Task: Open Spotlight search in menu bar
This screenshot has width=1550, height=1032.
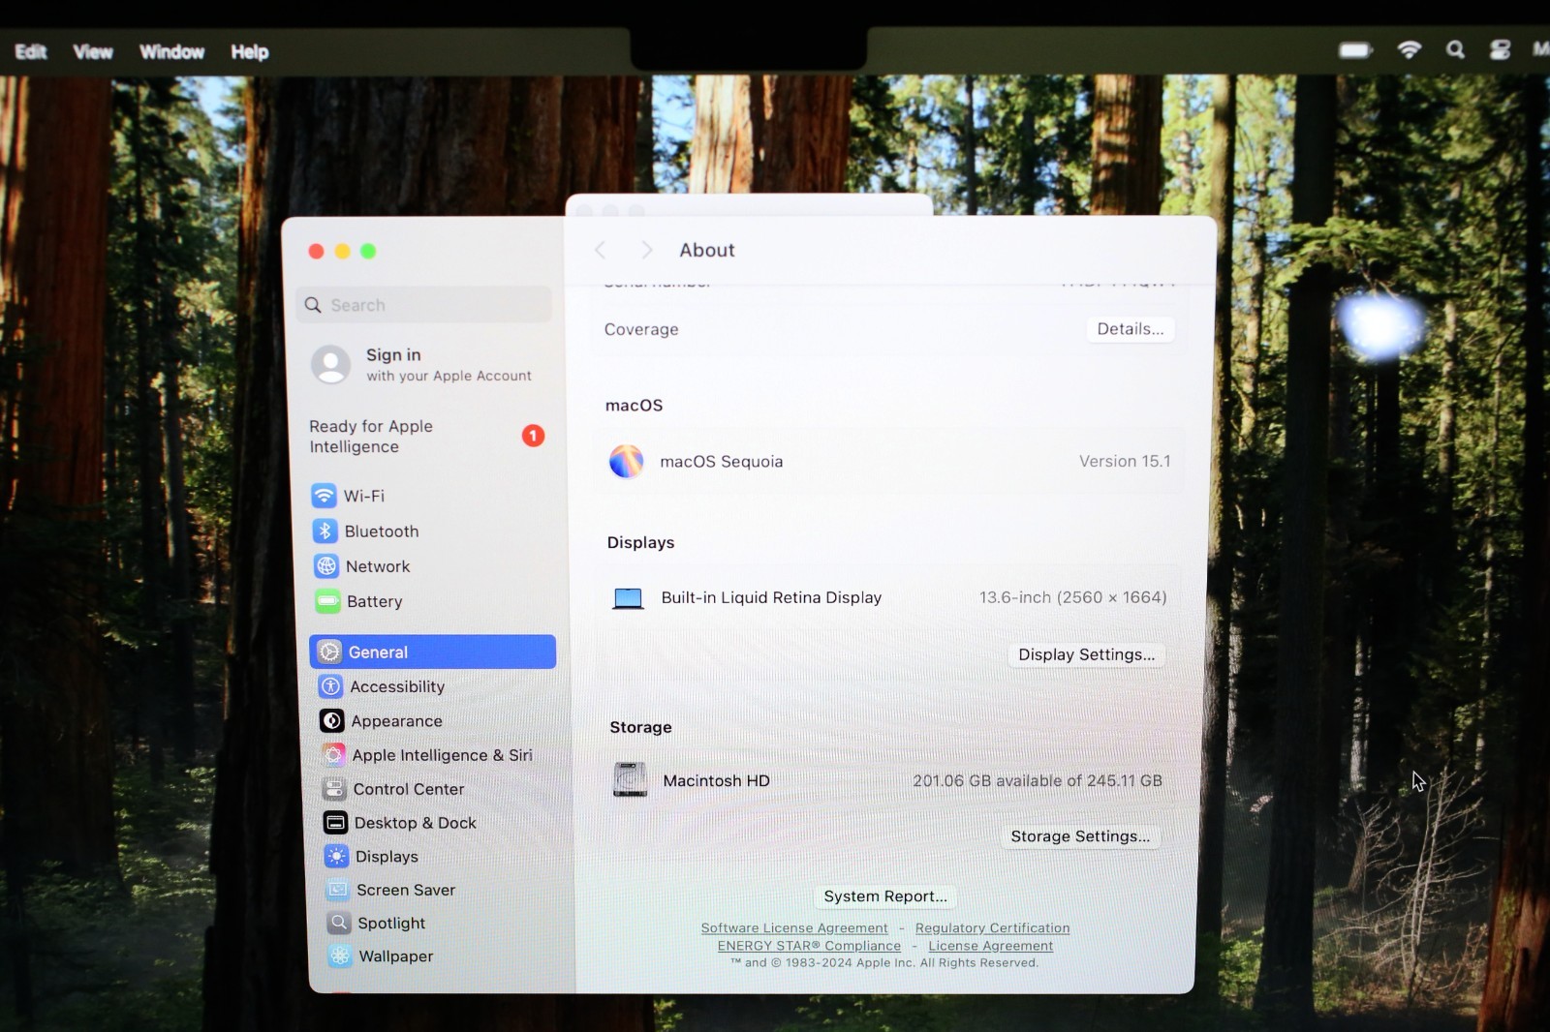Action: point(1455,49)
